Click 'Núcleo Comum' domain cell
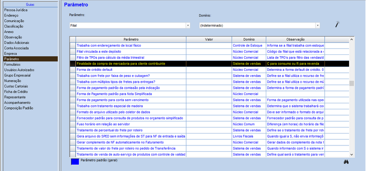This screenshot has width=366, height=171. click(x=249, y=124)
